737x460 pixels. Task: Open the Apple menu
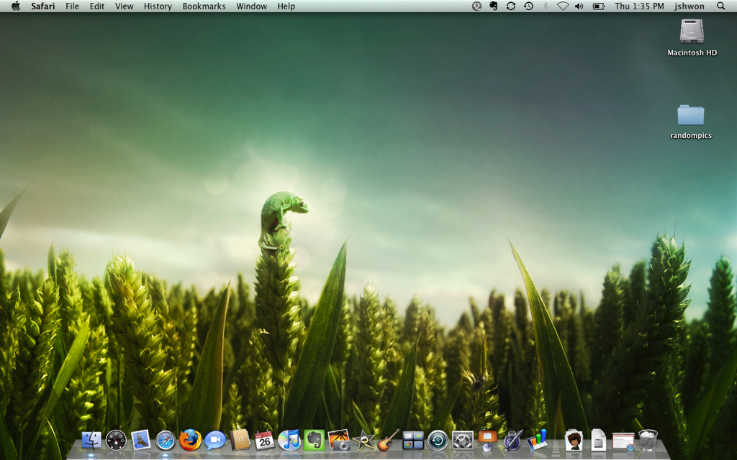coord(16,6)
